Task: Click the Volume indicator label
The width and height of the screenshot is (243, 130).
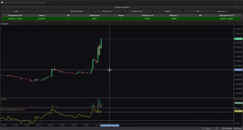Action: [4, 99]
